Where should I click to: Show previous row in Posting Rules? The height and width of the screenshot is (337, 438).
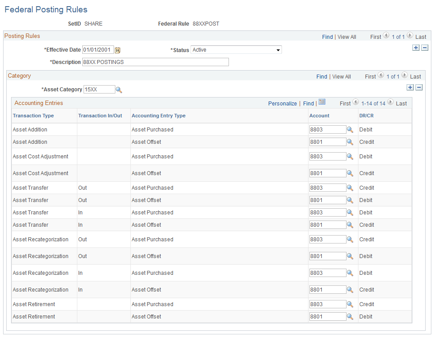coord(386,35)
